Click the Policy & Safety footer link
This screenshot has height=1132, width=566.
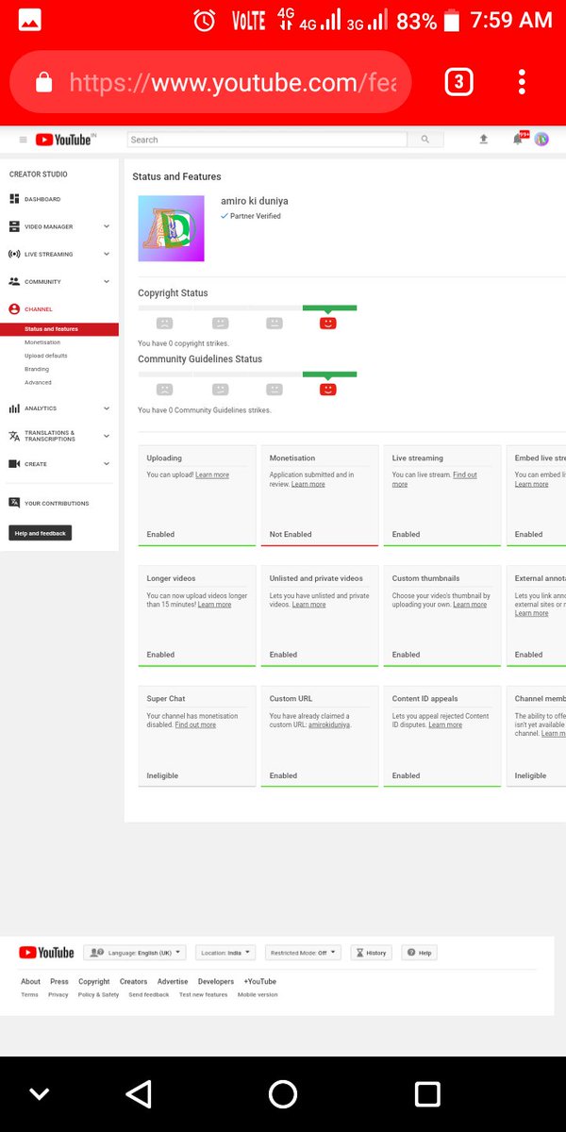click(98, 994)
